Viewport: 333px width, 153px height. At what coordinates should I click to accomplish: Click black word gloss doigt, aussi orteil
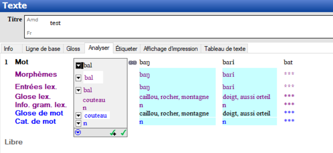pos(246,113)
